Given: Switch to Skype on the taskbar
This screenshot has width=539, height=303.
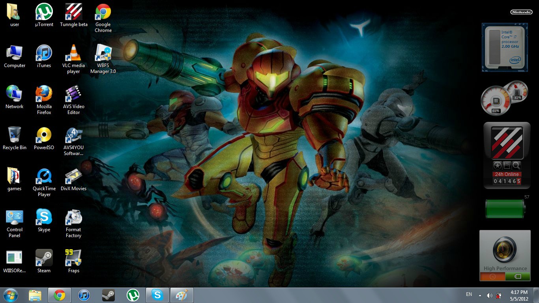Looking at the screenshot, I should tap(157, 295).
